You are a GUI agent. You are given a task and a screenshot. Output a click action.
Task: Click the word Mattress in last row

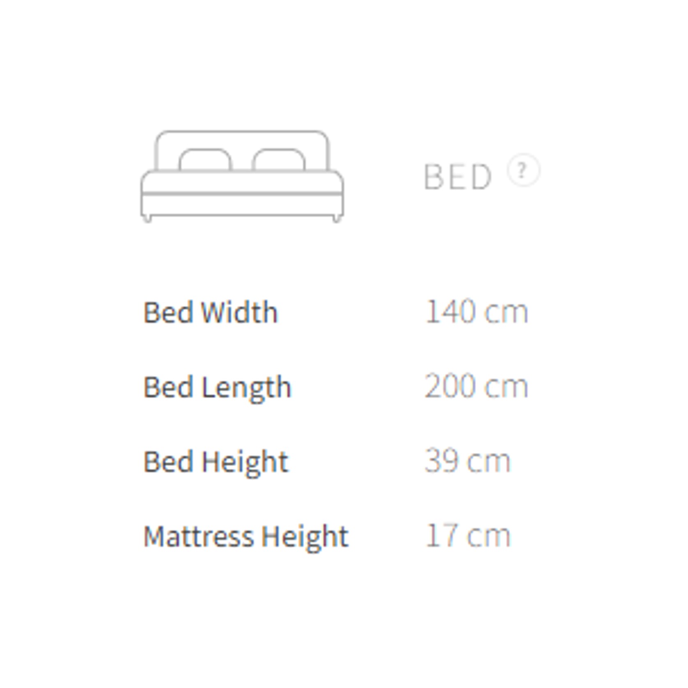(x=199, y=536)
